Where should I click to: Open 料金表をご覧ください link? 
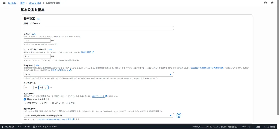click(x=60, y=70)
